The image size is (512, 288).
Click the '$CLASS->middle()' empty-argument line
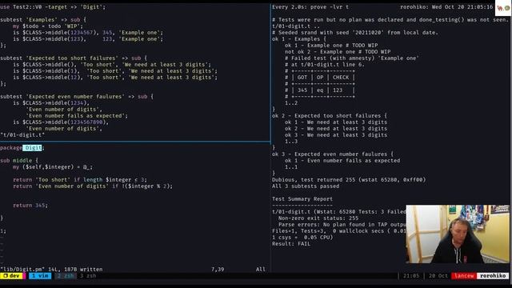point(112,65)
